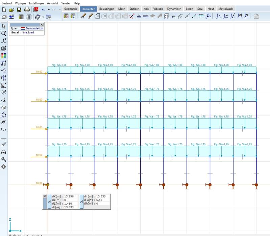Open the Wijzigen menu
The width and height of the screenshot is (270, 236).
20,3
